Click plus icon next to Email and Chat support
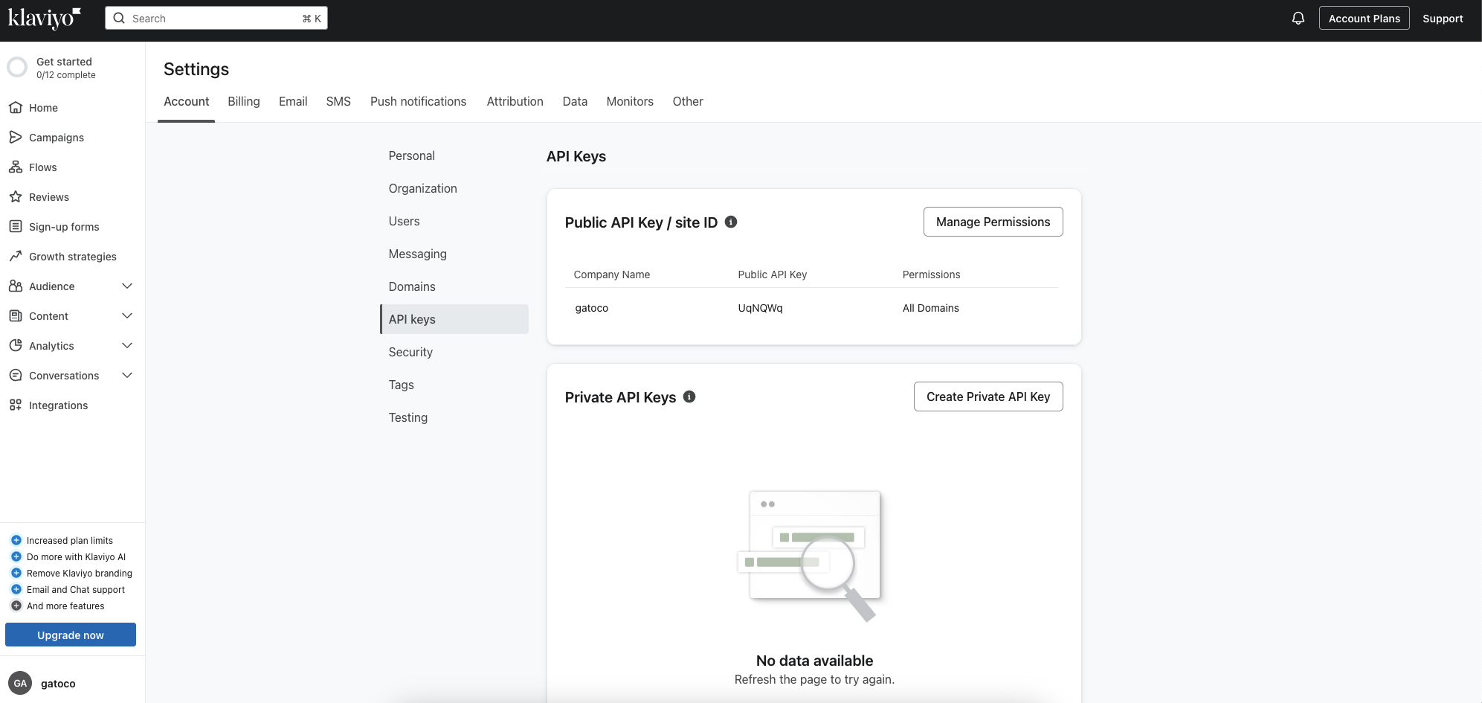 tap(16, 589)
